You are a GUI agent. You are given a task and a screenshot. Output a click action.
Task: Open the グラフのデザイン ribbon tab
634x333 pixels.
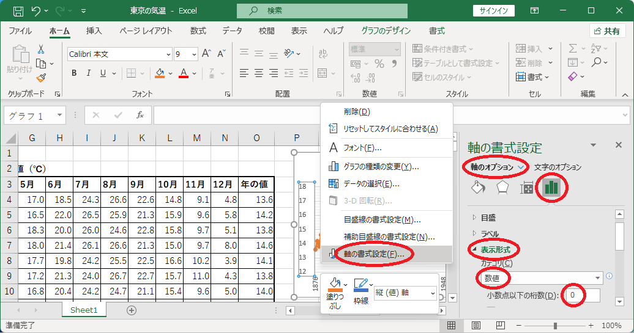click(x=386, y=31)
